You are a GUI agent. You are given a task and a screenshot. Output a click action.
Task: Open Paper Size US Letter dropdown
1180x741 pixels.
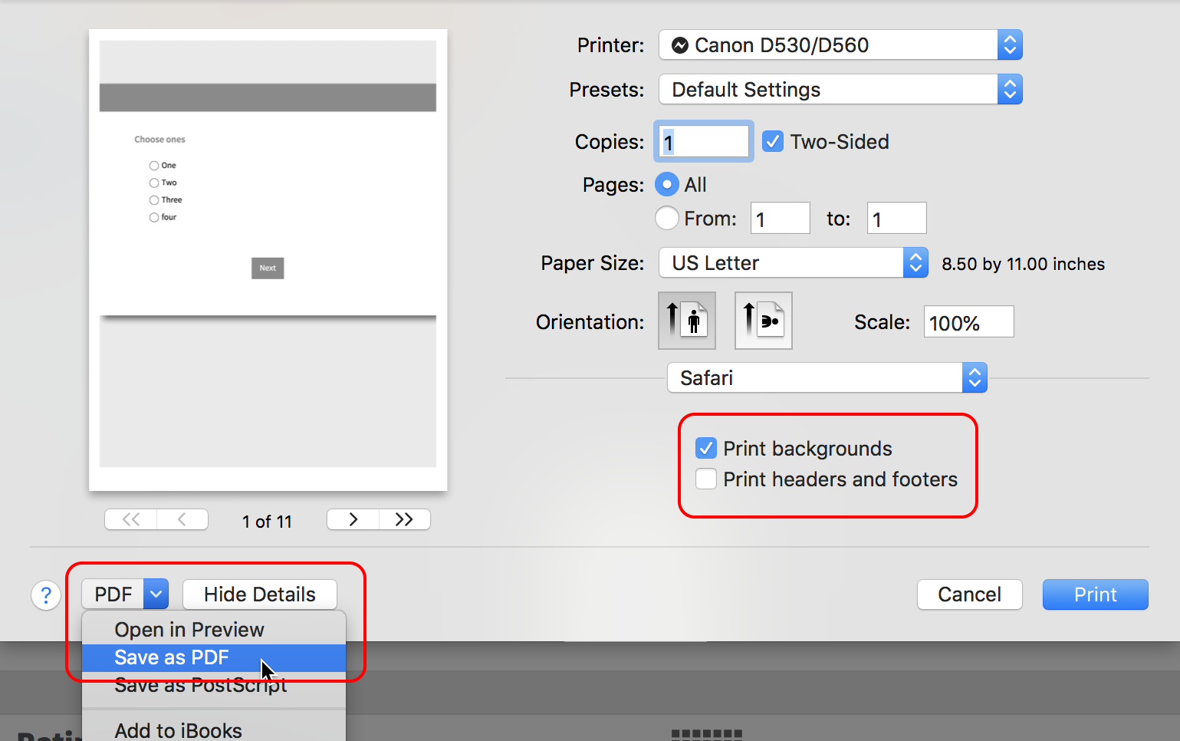[x=794, y=263]
